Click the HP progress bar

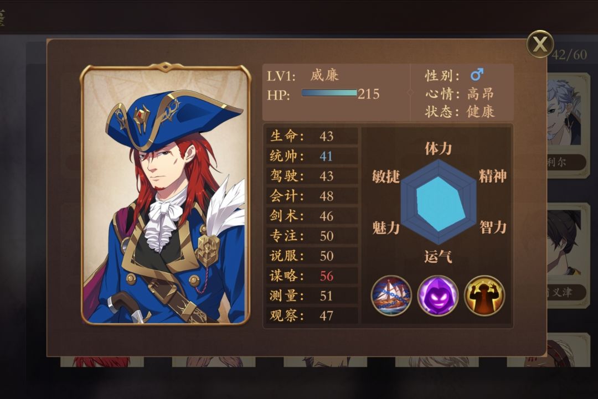329,93
